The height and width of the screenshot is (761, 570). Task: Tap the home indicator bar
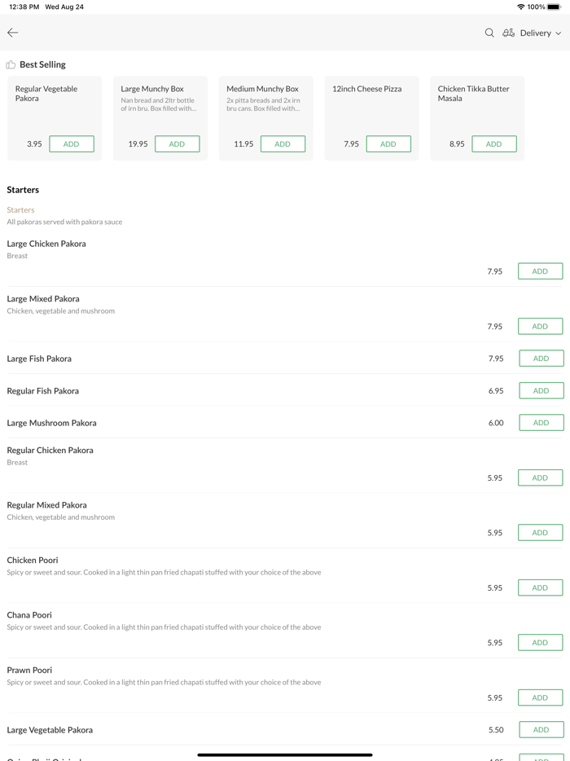coord(285,755)
